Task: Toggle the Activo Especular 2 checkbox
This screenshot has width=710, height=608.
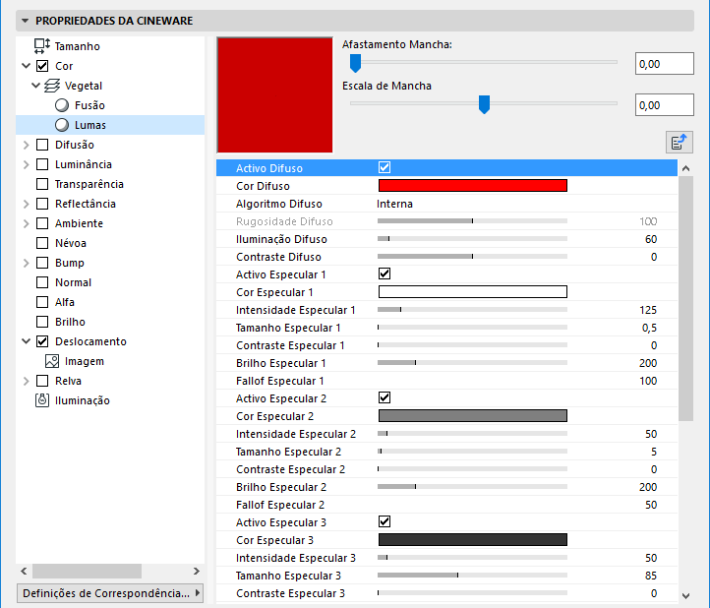Action: pyautogui.click(x=385, y=397)
